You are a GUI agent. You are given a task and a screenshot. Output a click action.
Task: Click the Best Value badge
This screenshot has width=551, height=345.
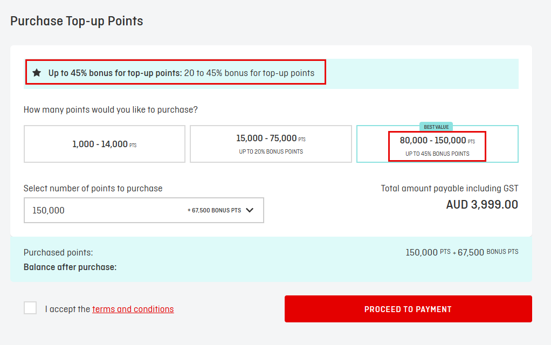tap(436, 127)
